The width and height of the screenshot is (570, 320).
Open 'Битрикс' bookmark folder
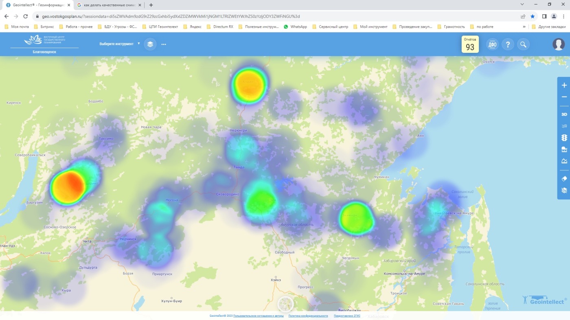(x=44, y=27)
